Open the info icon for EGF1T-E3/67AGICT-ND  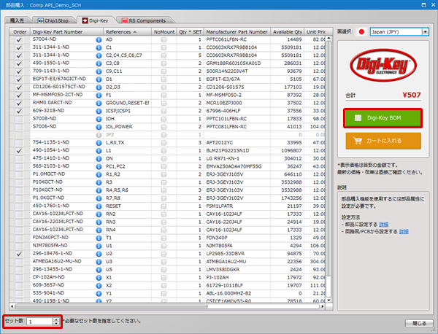[99, 79]
